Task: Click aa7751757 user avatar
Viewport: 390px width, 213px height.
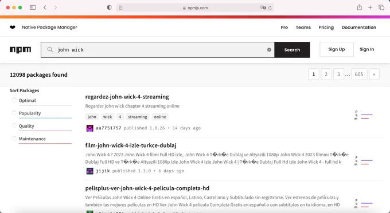Action: (90, 128)
